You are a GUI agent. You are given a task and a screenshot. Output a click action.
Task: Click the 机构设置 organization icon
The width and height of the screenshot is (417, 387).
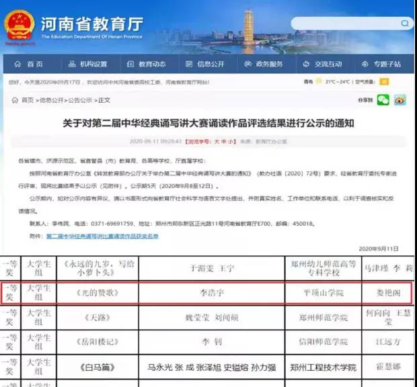click(x=72, y=64)
